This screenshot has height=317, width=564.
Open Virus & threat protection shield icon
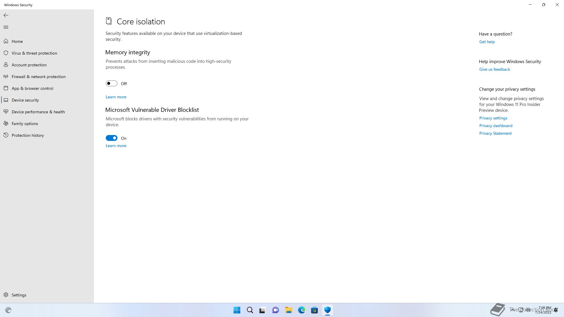click(x=6, y=53)
